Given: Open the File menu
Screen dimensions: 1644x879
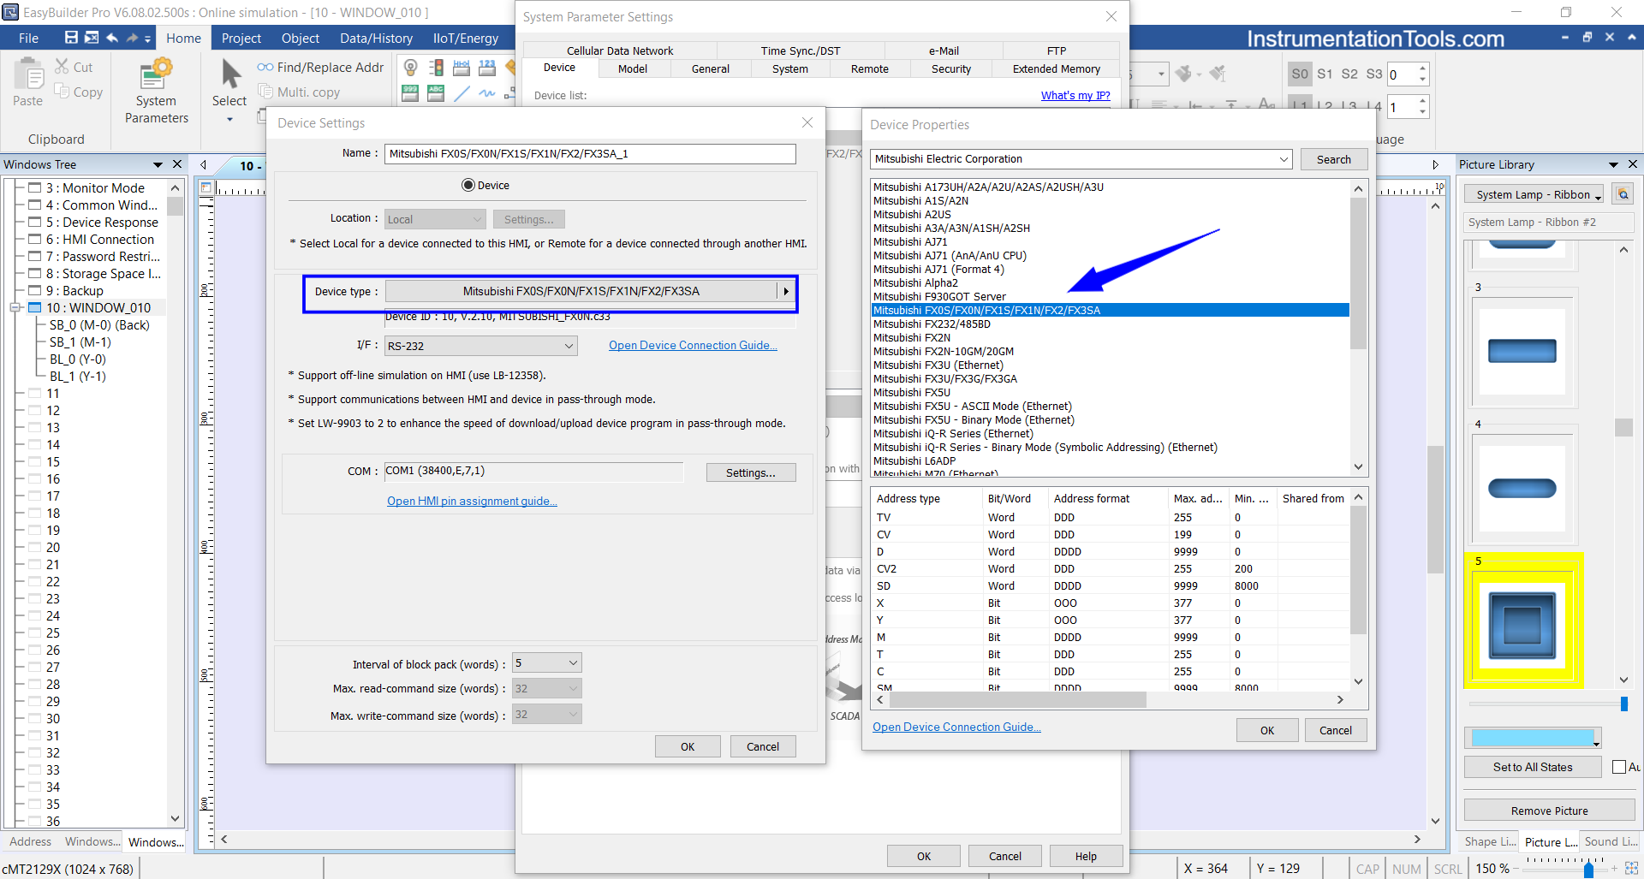Looking at the screenshot, I should coord(28,38).
